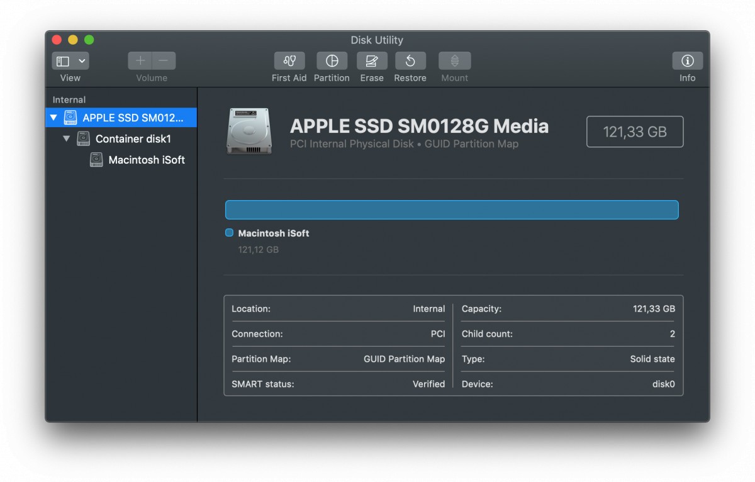Image resolution: width=755 pixels, height=482 pixels.
Task: Select APPLE SSD SM012... sidebar row
Action: [x=121, y=118]
